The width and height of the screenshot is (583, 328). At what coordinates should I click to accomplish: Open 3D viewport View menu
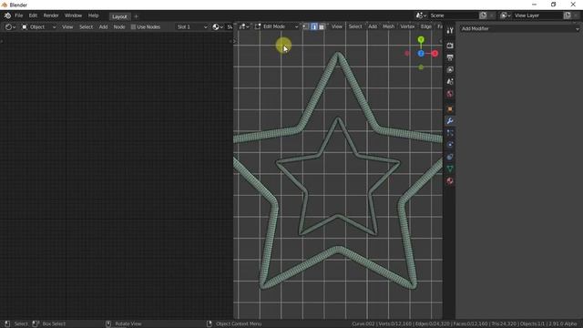point(337,26)
